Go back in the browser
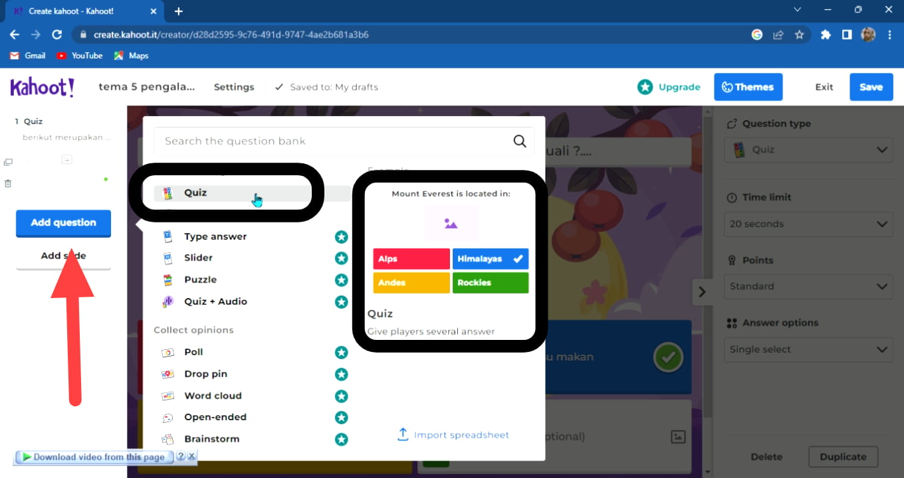 click(15, 35)
